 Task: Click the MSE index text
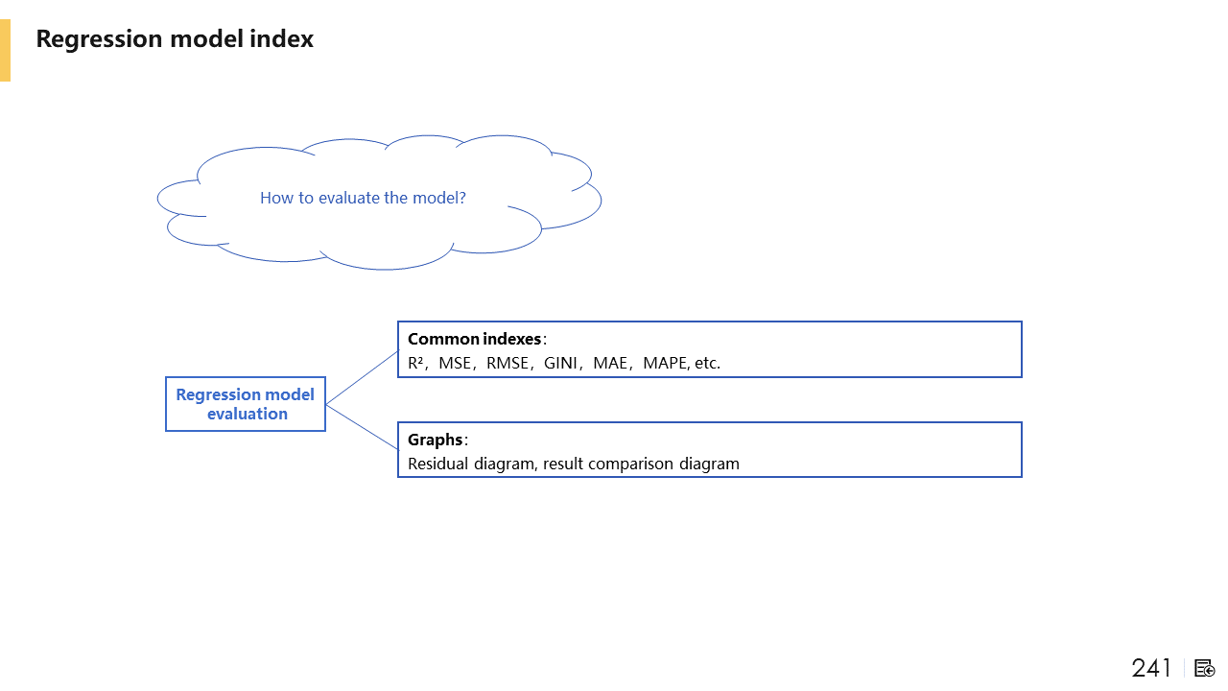tap(455, 363)
